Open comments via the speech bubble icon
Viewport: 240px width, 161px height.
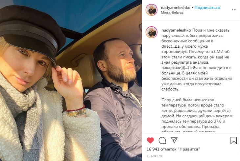pos(162,140)
